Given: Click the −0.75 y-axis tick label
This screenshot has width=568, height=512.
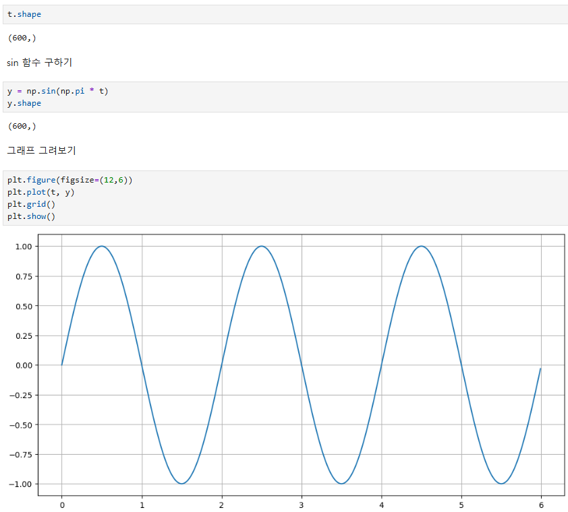Looking at the screenshot, I should tap(21, 455).
